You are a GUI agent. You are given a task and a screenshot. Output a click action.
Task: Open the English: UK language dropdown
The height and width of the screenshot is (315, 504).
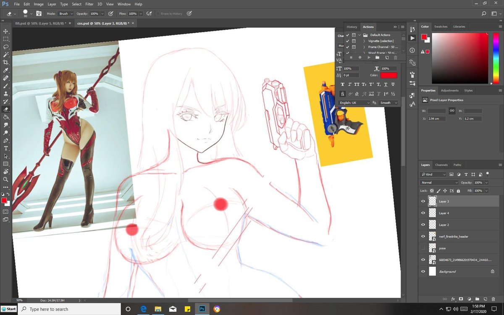[x=354, y=102]
